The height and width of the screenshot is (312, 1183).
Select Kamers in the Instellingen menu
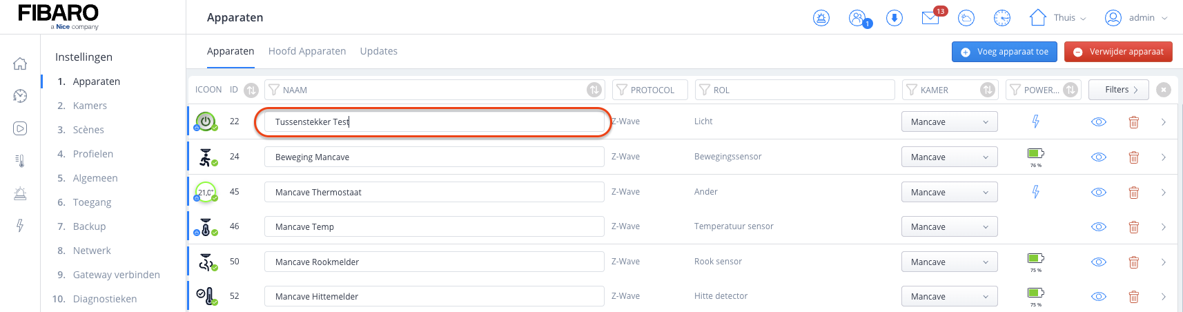tap(90, 106)
